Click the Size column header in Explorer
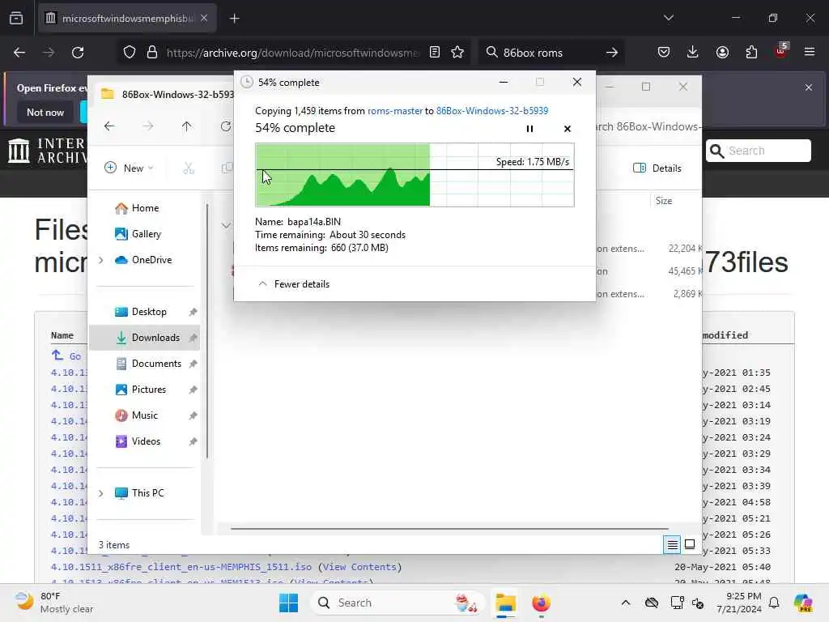829x622 pixels. coord(664,201)
